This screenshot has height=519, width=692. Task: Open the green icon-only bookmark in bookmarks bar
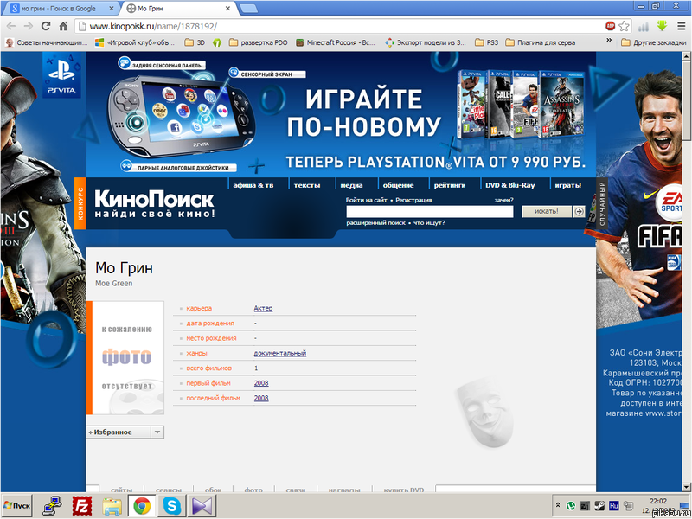(217, 42)
